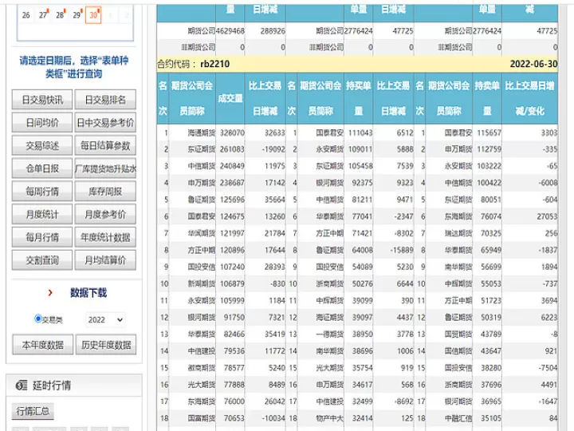The height and width of the screenshot is (431, 574).
Task: Click the 减/变化 column header
Action: pyautogui.click(x=529, y=111)
